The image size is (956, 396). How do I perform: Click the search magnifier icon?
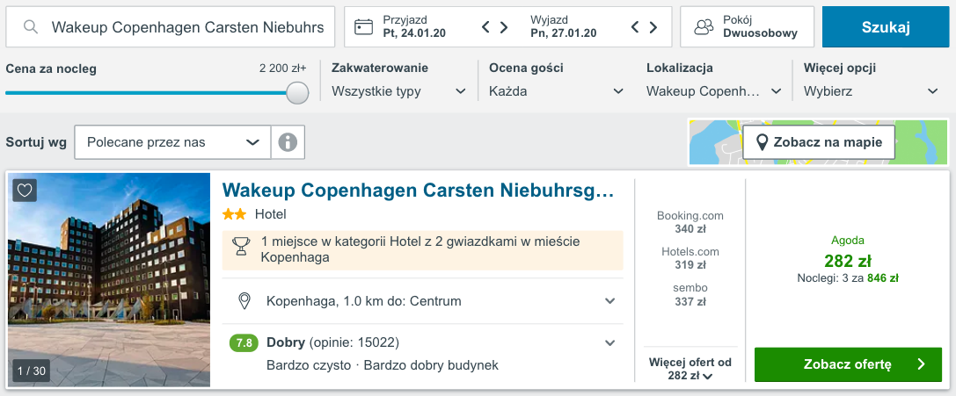[x=31, y=26]
